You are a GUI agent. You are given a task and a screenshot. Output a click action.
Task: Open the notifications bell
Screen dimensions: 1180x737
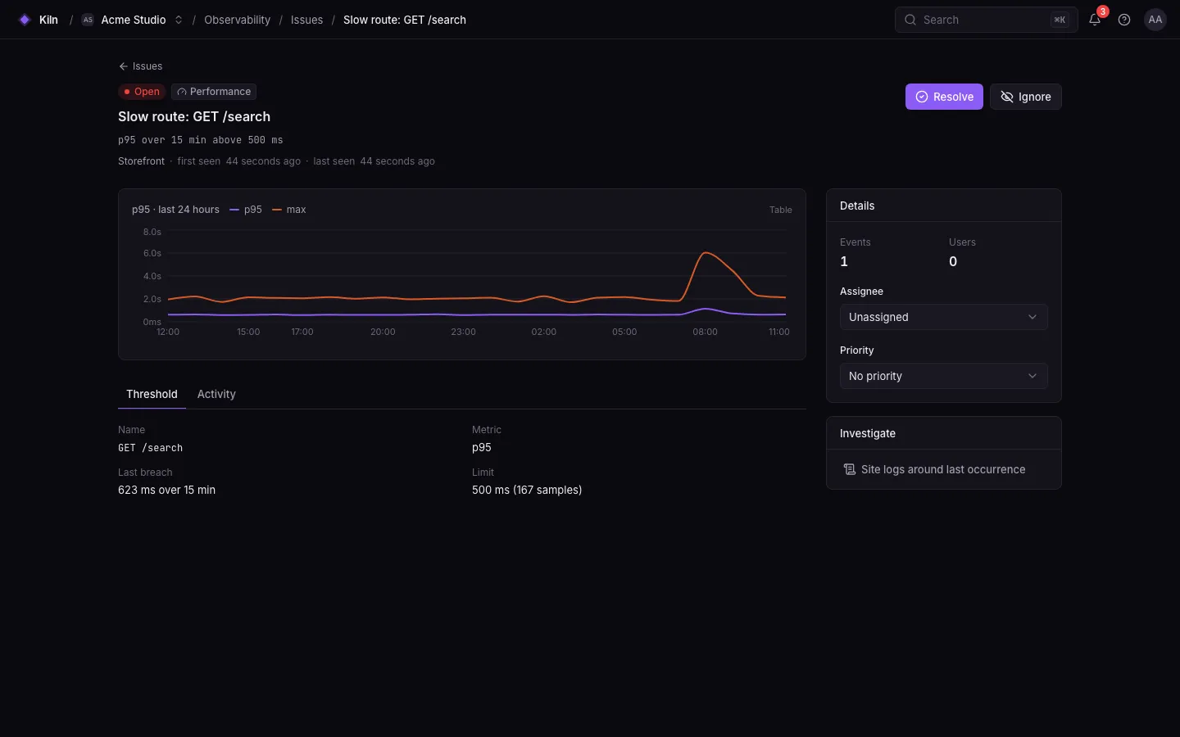[x=1095, y=20]
